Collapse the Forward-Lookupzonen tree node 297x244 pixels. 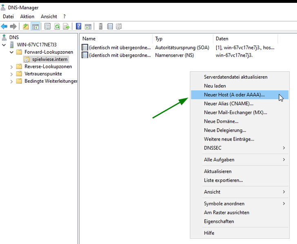click(x=11, y=52)
